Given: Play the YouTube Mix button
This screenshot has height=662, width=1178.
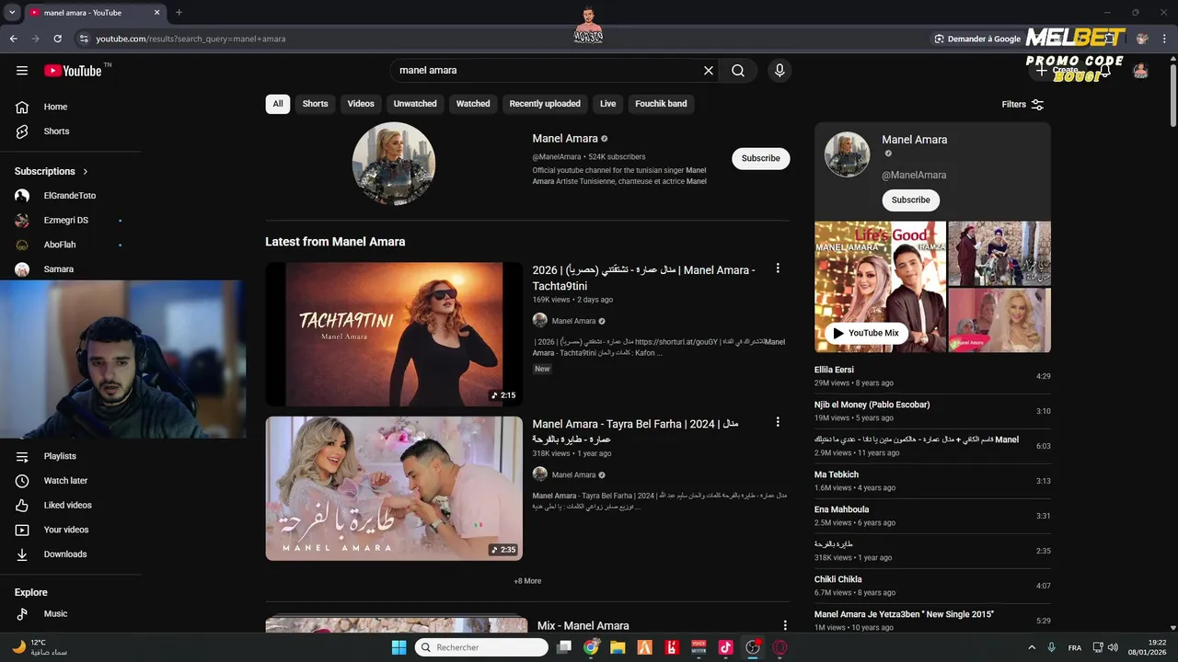Looking at the screenshot, I should (x=866, y=333).
